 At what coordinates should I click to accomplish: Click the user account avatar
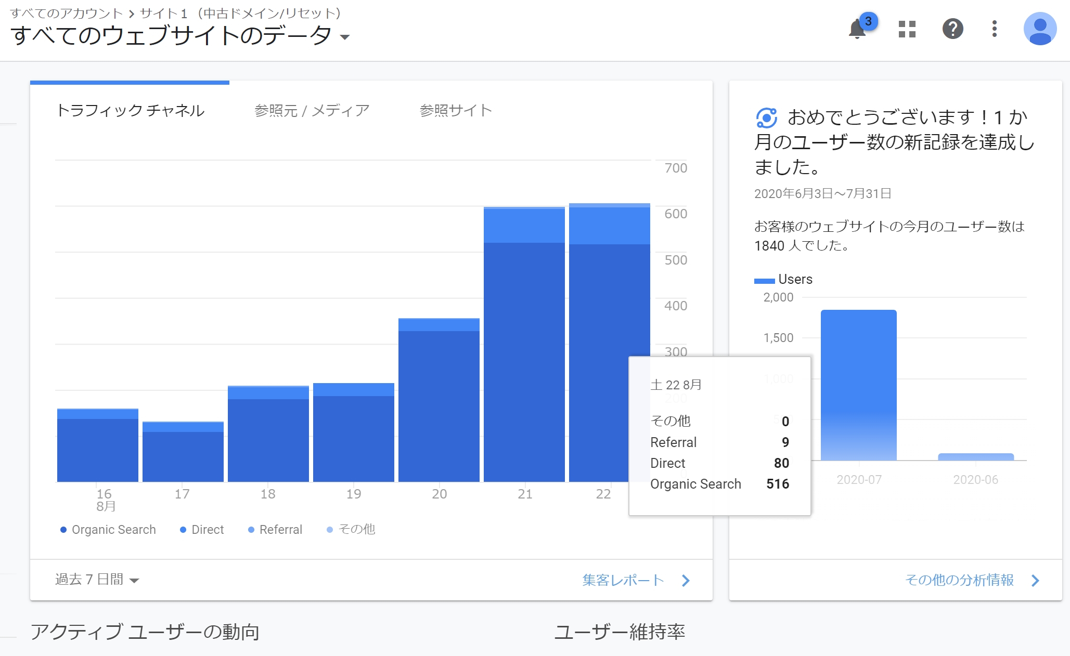[x=1039, y=29]
